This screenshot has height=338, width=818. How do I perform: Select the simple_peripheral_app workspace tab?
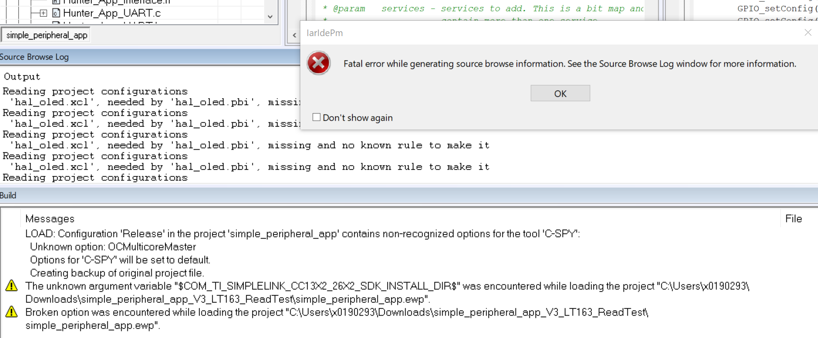[x=46, y=35]
